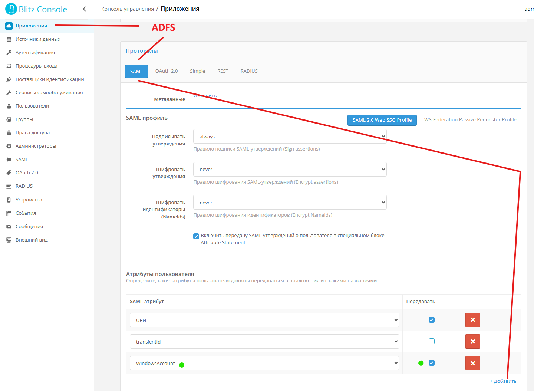Click the group icon for Группы
534x391 pixels.
tap(9, 119)
